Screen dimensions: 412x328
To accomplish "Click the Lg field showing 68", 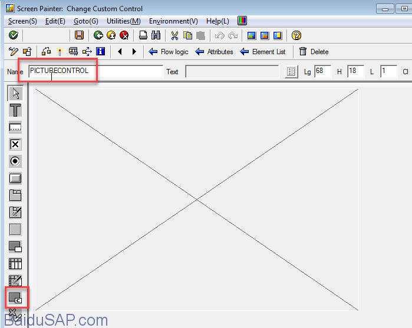I will pyautogui.click(x=322, y=71).
